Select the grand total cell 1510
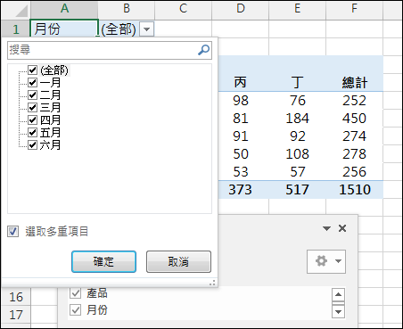Viewport: 403px width, 329px height. pyautogui.click(x=355, y=190)
